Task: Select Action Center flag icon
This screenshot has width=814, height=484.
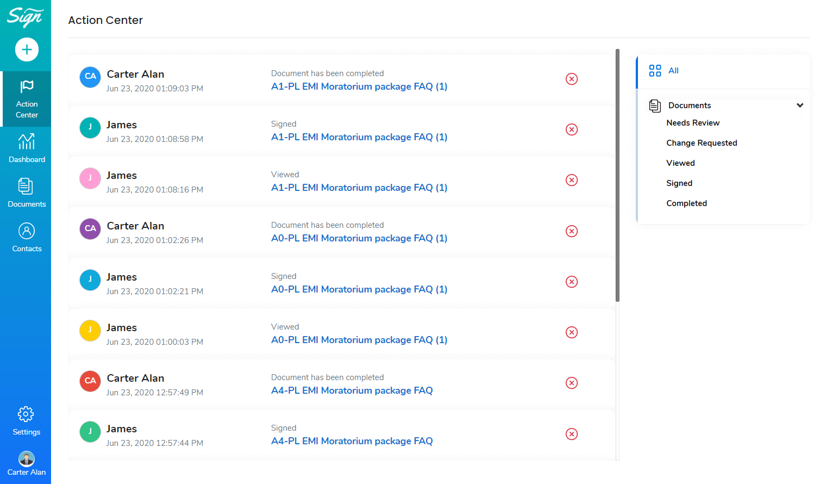Action: pyautogui.click(x=27, y=87)
